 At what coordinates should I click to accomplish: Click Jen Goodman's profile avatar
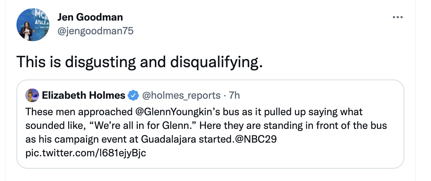33,25
